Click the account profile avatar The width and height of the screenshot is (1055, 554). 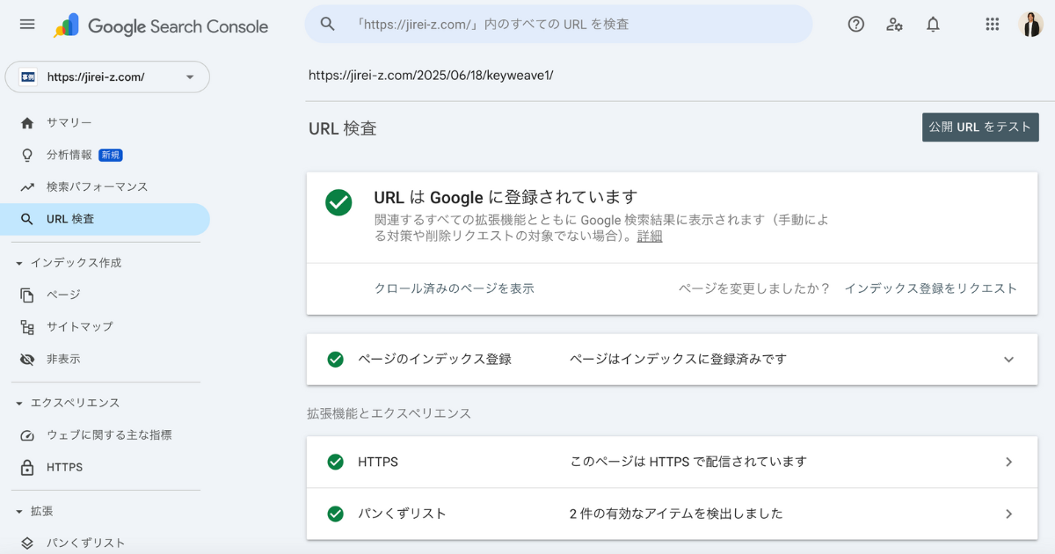tap(1030, 25)
